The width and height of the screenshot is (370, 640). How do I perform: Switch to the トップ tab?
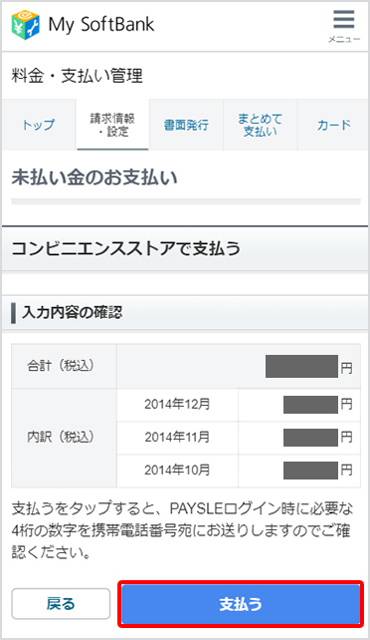(x=39, y=125)
